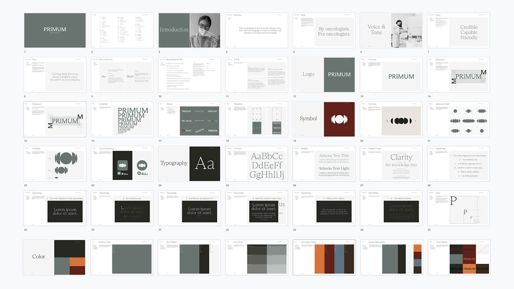
Task: Select the Animation Build slide 21
Action: 458,119
